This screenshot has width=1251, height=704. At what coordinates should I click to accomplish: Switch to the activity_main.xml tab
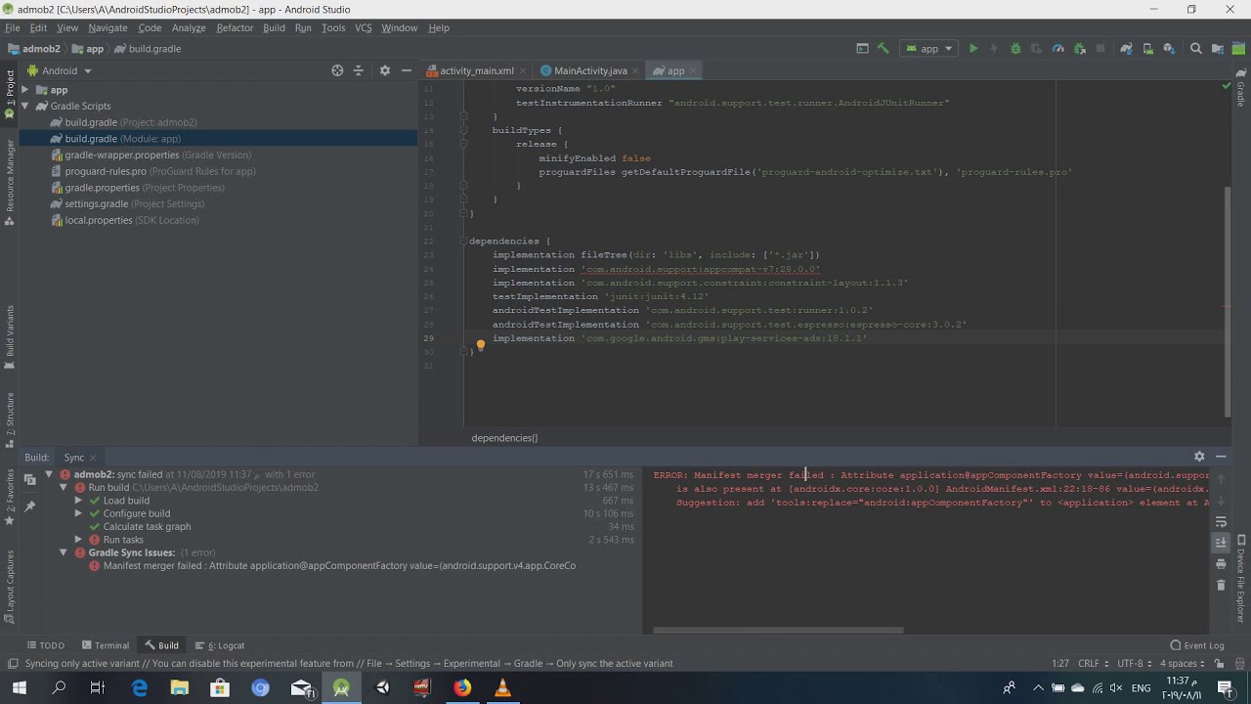476,70
